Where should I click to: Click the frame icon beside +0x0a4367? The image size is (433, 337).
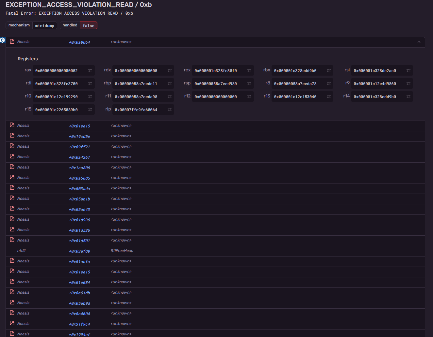pos(12,156)
